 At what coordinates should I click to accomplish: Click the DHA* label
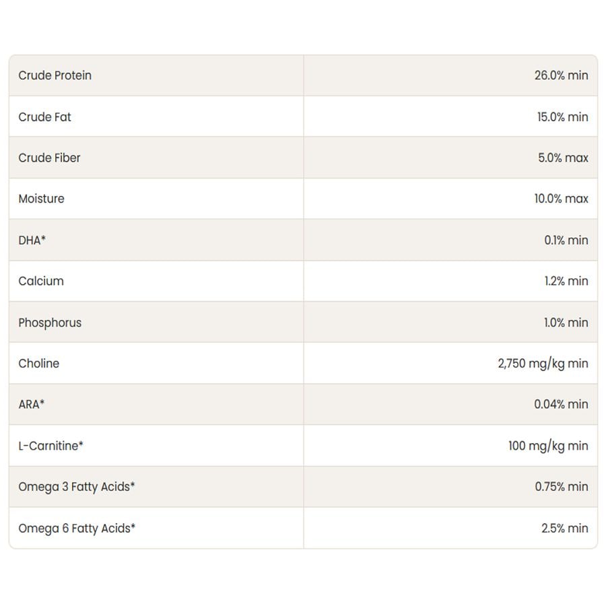32,240
